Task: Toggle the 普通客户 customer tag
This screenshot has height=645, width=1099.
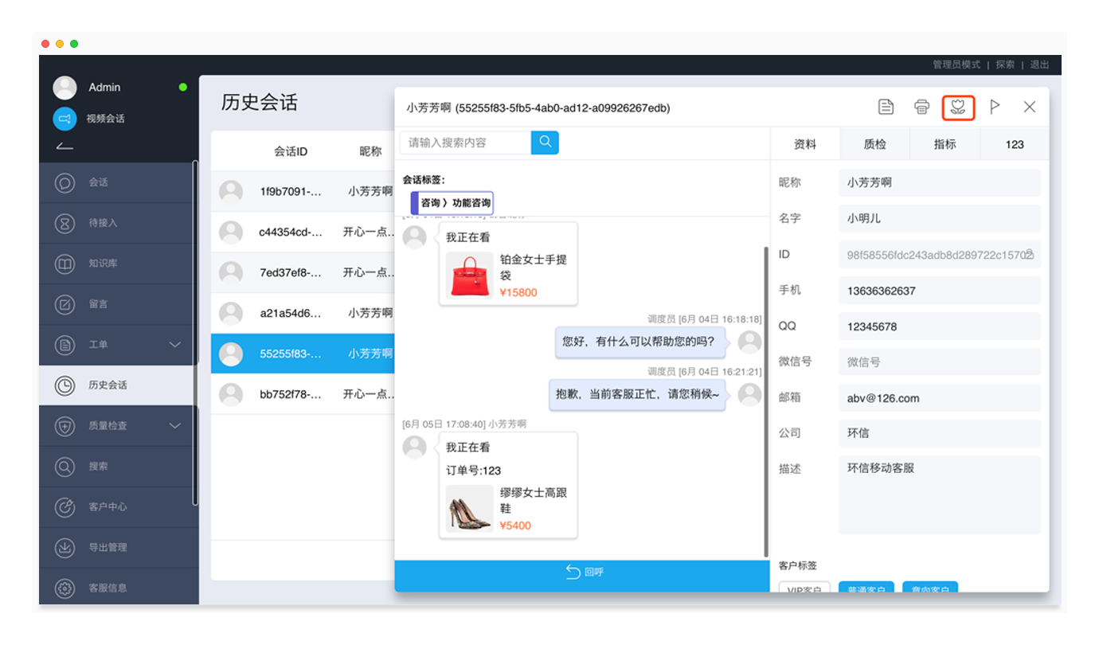Action: 866,588
